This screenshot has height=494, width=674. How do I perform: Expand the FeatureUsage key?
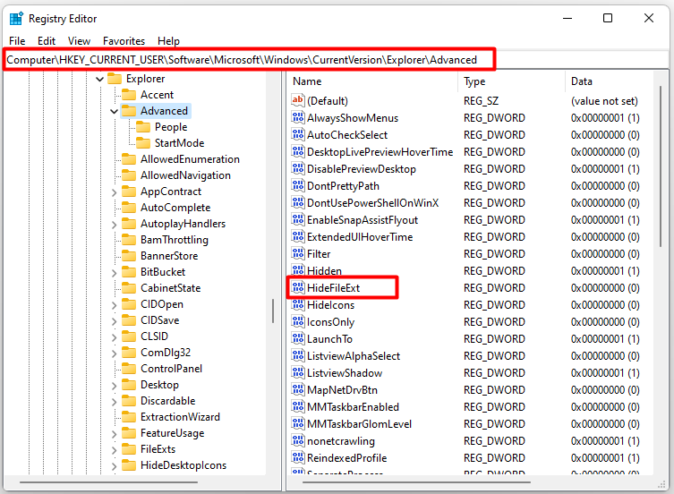[114, 434]
